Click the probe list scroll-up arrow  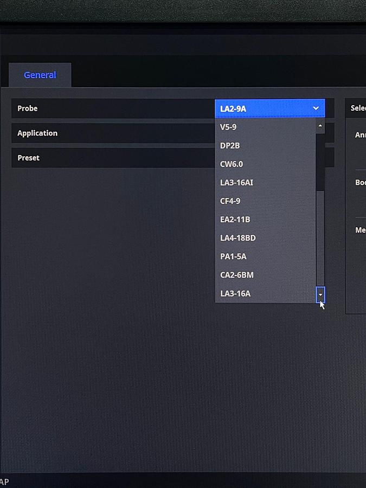[x=320, y=126]
